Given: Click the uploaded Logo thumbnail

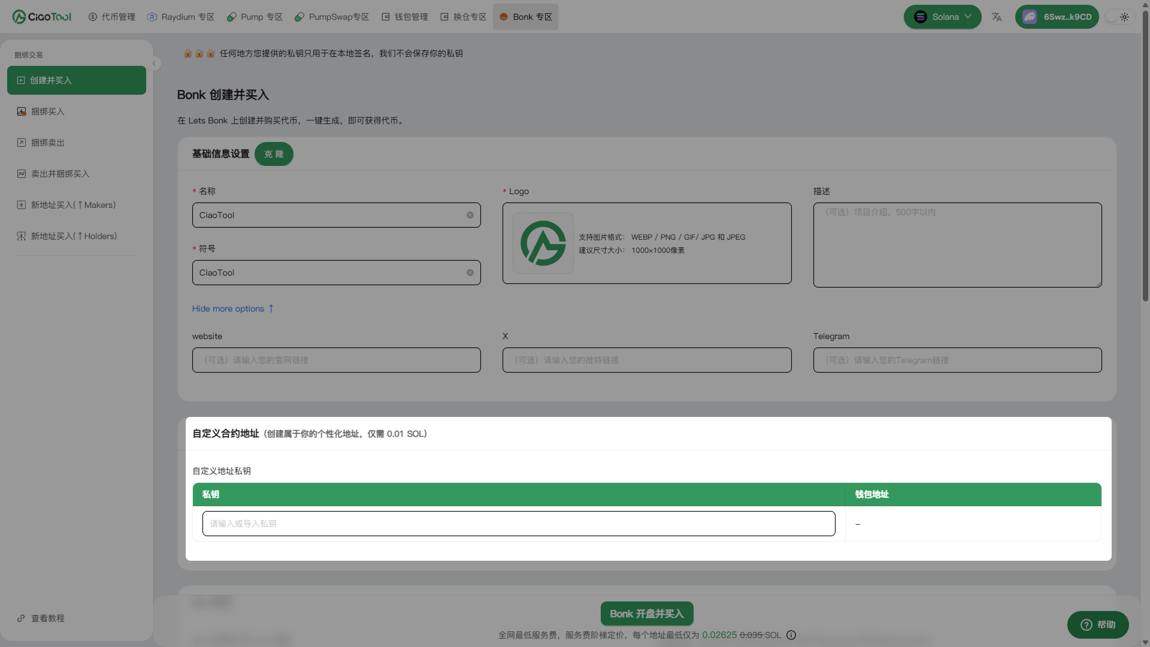Looking at the screenshot, I should point(543,243).
